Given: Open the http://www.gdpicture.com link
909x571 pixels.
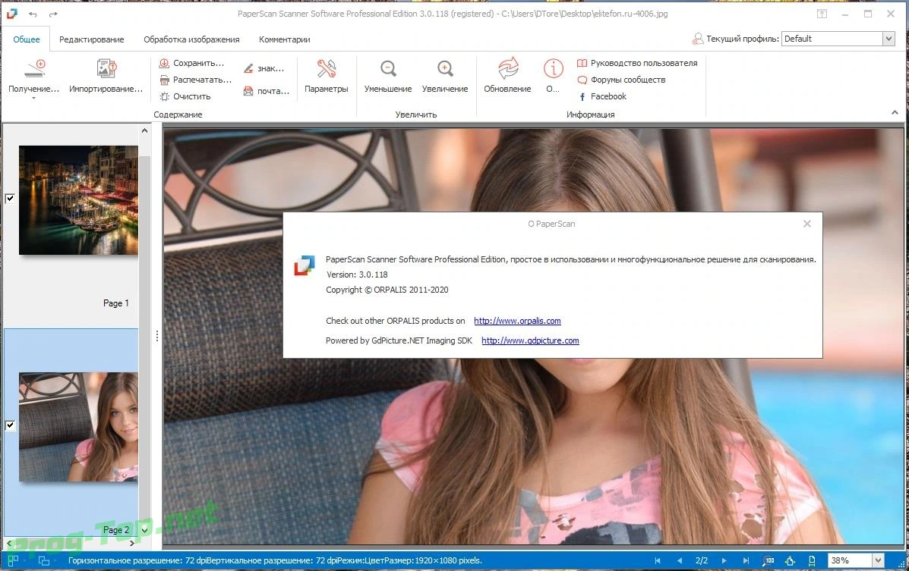Looking at the screenshot, I should [x=531, y=340].
